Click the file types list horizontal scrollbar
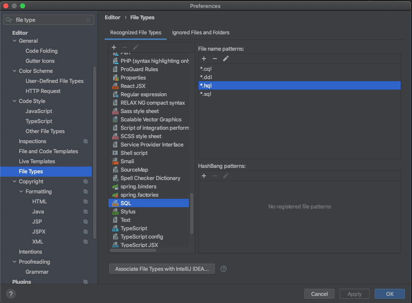 pyautogui.click(x=133, y=250)
